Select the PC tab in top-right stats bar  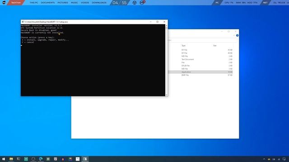[x=217, y=3]
